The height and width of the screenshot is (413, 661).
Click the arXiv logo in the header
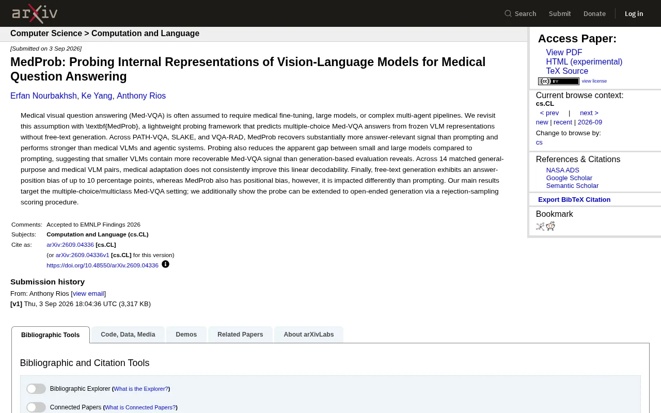coord(35,13)
